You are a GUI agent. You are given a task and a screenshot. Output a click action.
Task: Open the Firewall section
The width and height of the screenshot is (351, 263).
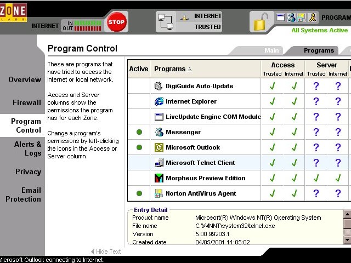27,102
